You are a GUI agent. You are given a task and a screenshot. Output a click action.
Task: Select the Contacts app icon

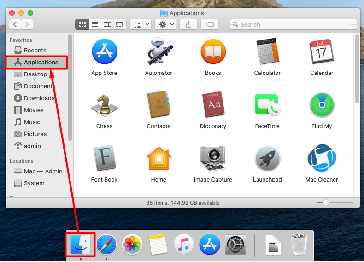point(159,104)
